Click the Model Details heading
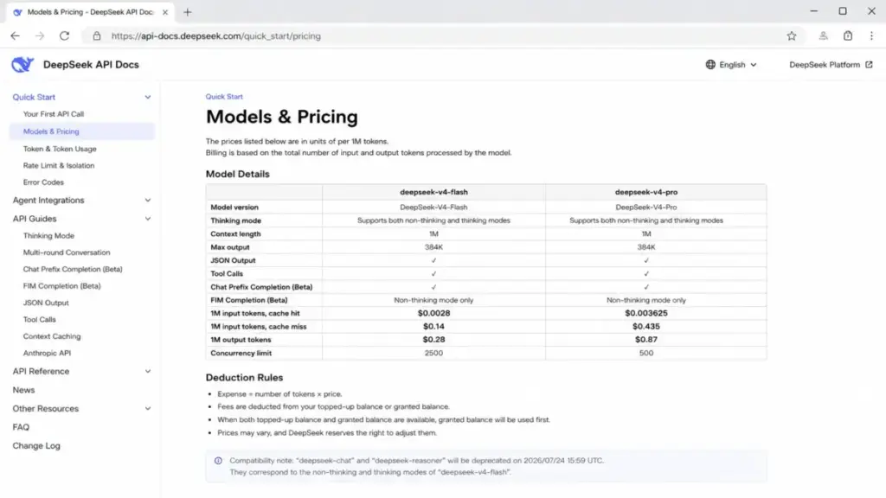Viewport: 886px width, 498px height. (237, 174)
